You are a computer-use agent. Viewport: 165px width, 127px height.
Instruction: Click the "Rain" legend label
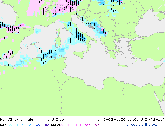click(x=3, y=125)
